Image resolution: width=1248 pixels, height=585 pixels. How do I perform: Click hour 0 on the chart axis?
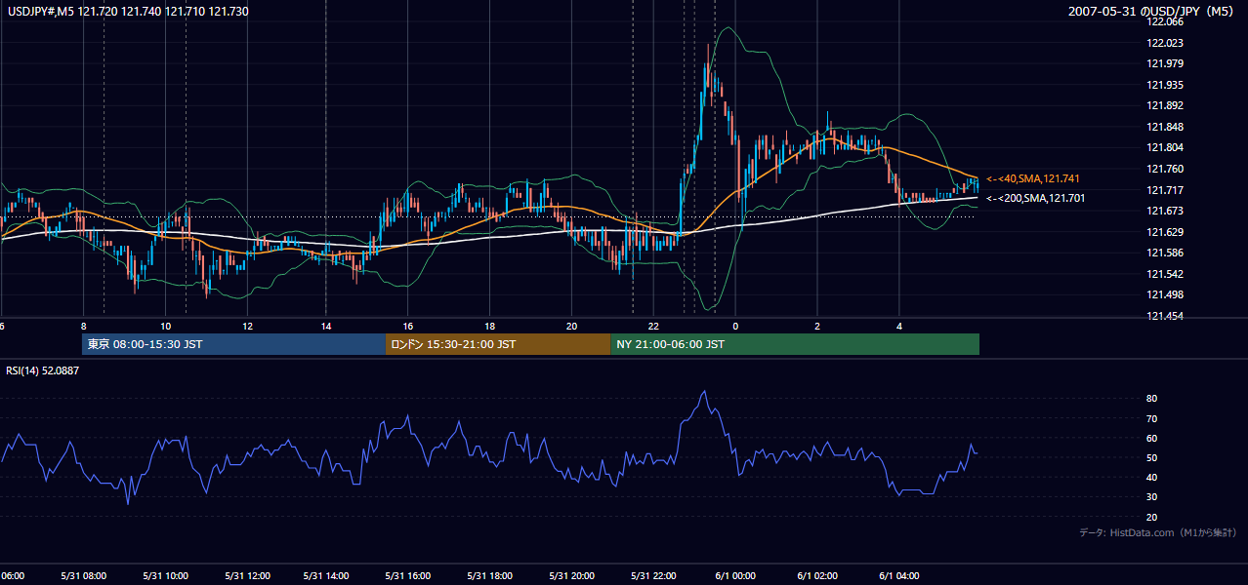point(735,326)
